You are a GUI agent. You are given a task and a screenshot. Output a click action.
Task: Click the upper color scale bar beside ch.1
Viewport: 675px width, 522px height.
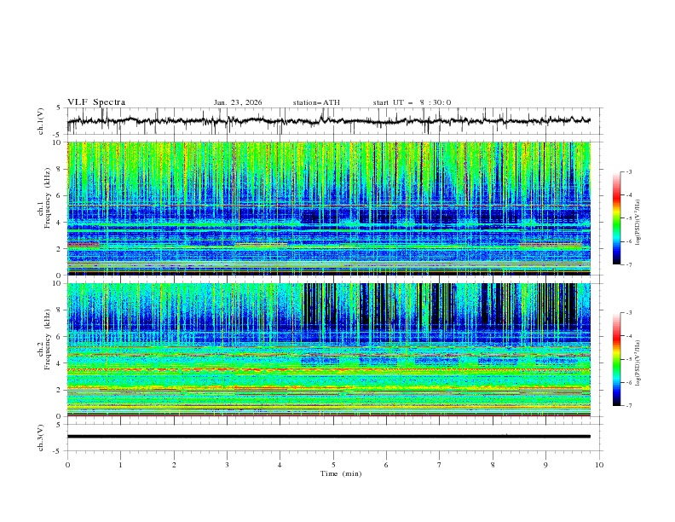tap(616, 218)
